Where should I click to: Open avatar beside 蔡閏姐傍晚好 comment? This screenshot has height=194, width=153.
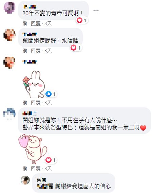(9, 35)
